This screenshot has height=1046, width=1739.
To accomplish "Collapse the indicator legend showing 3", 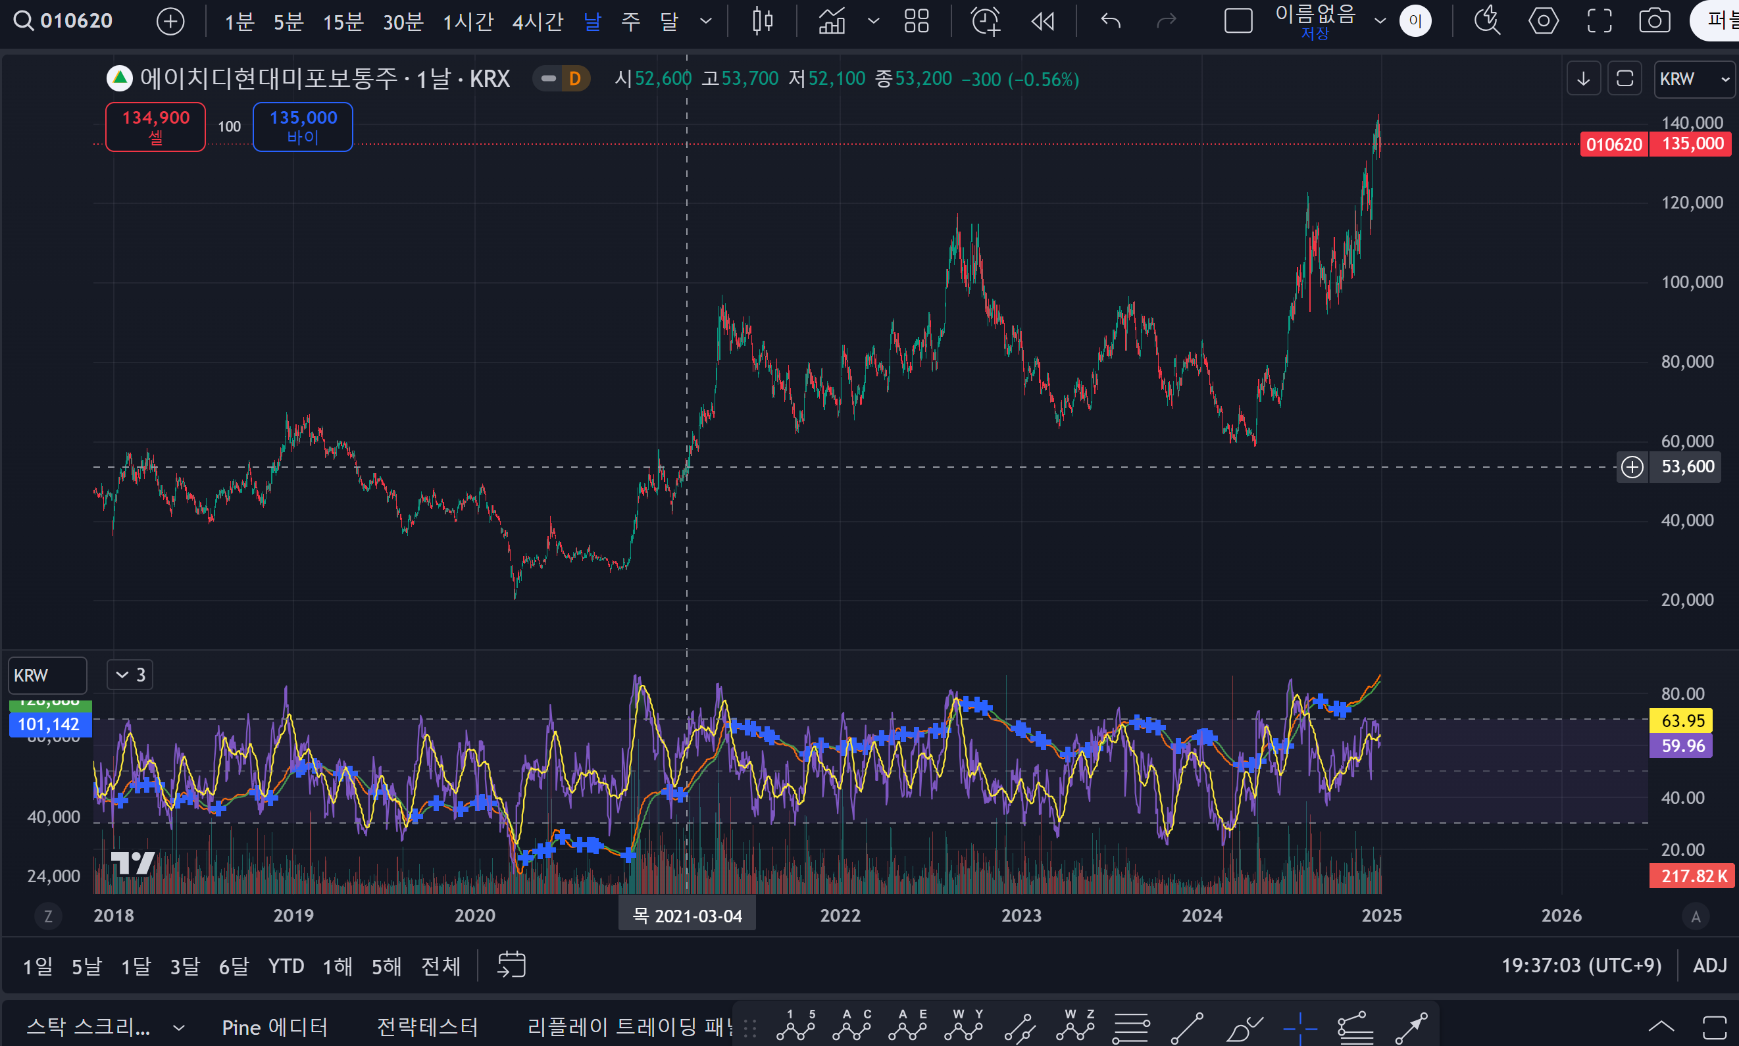I will point(130,674).
